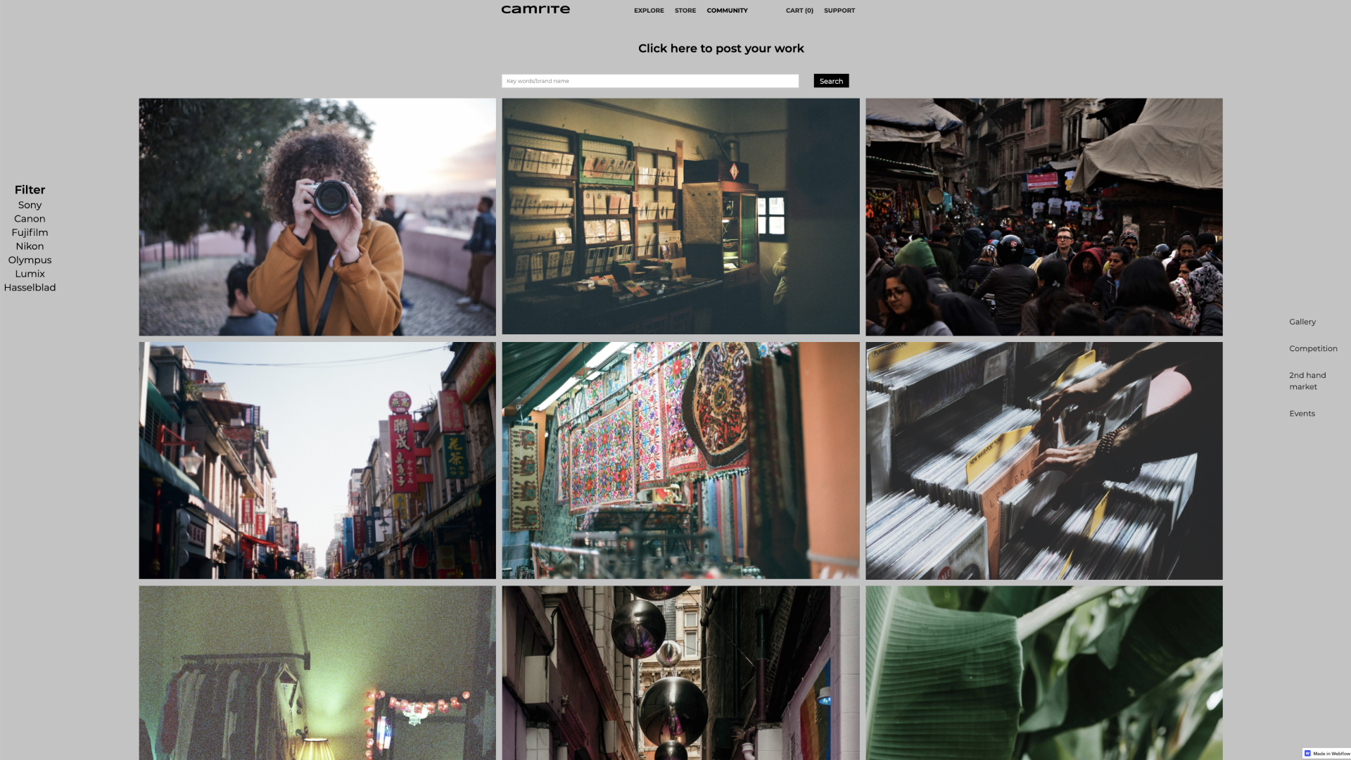Filter by Fujifilm
Screen dimensions: 1351x760
[x=30, y=232]
